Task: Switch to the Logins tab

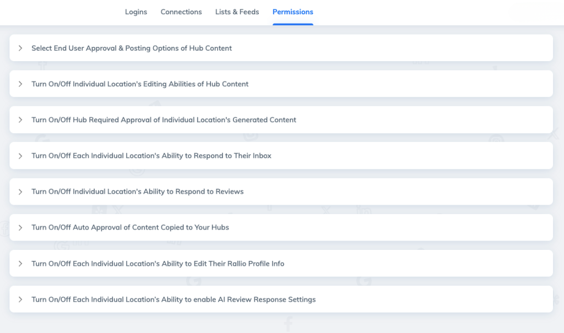Action: pos(135,12)
